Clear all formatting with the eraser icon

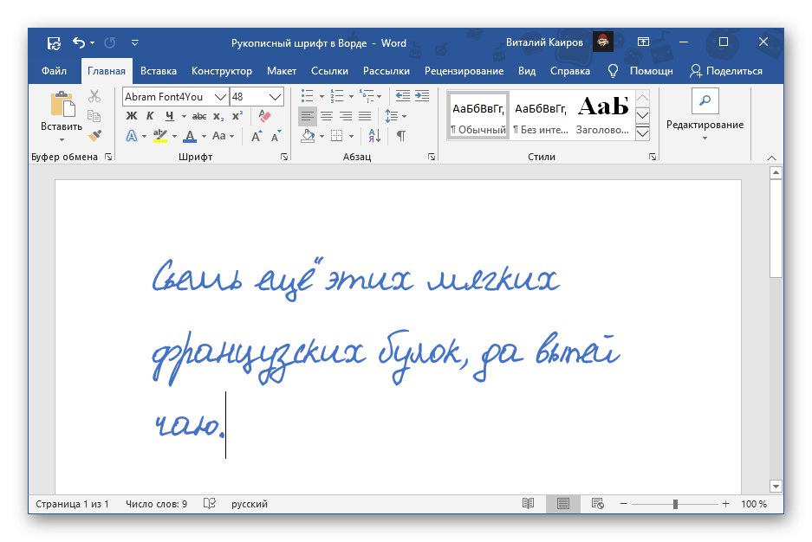tap(265, 115)
